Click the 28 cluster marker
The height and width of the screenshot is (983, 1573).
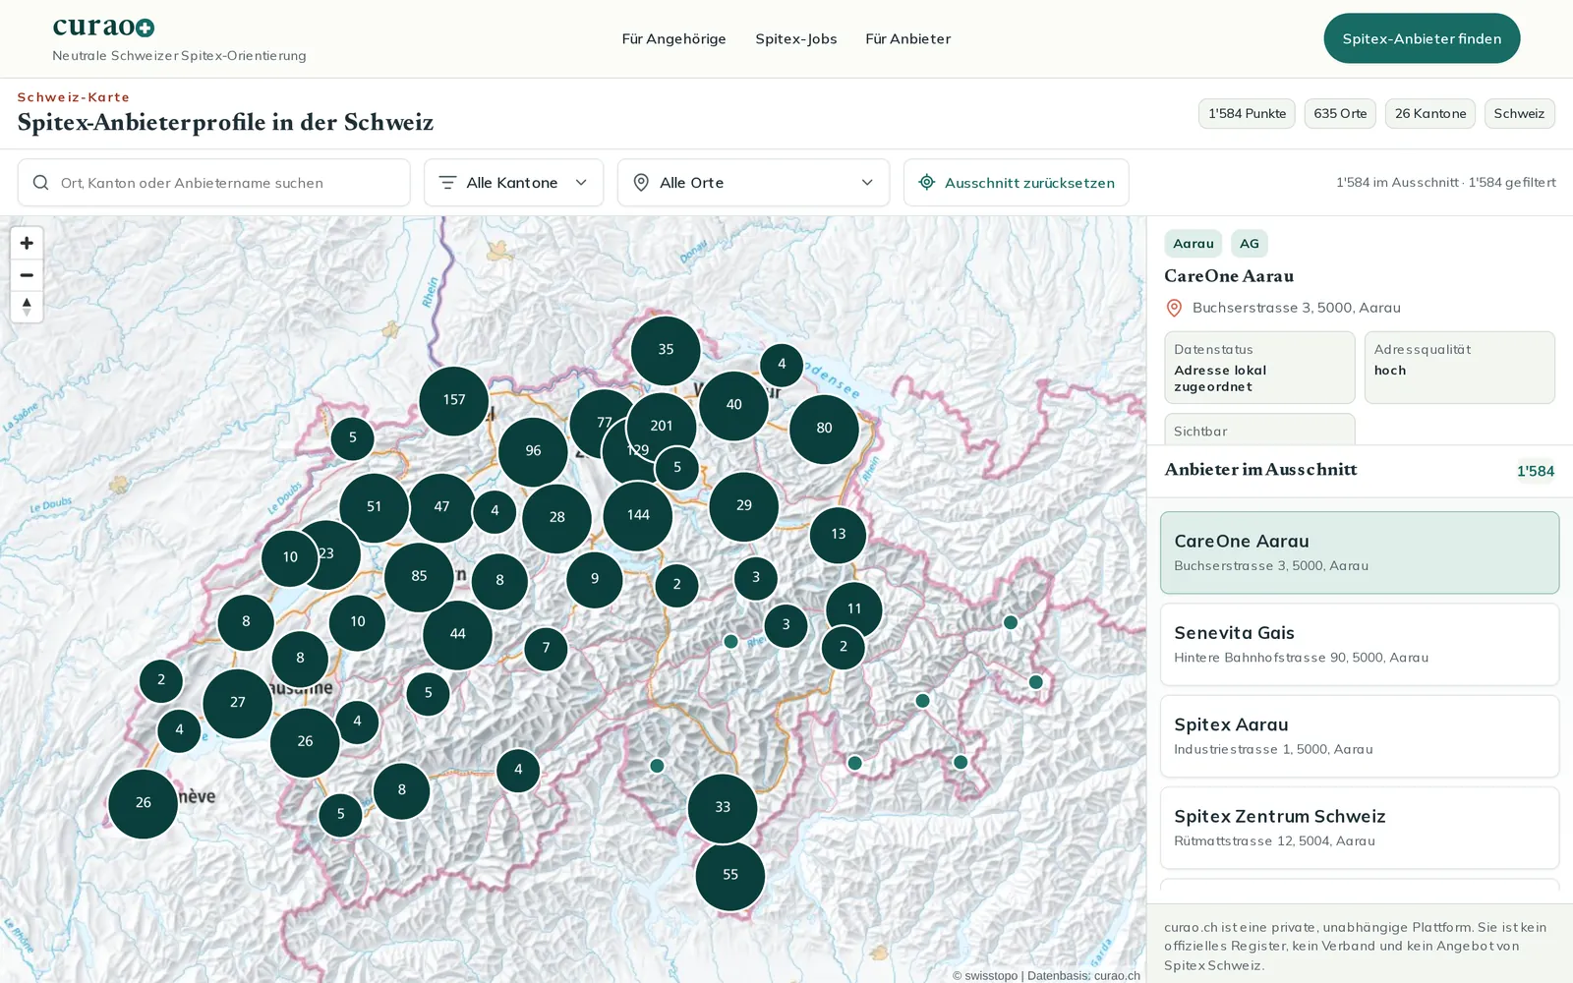556,518
